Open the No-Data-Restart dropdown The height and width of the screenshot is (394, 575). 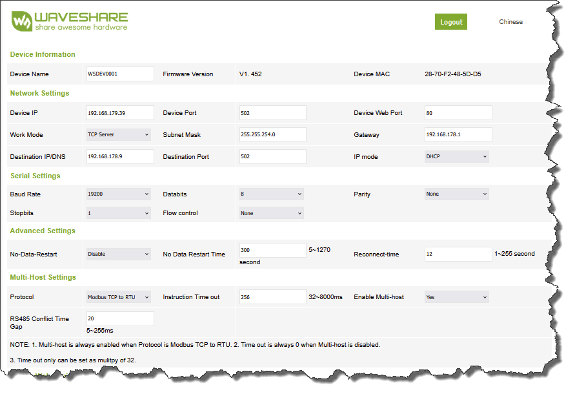(x=119, y=254)
